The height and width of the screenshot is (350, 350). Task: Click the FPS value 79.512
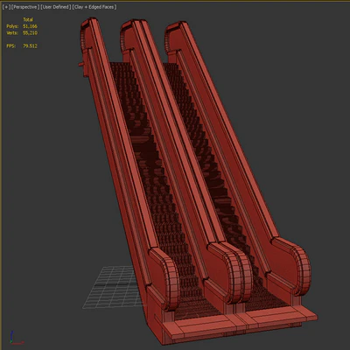point(30,46)
